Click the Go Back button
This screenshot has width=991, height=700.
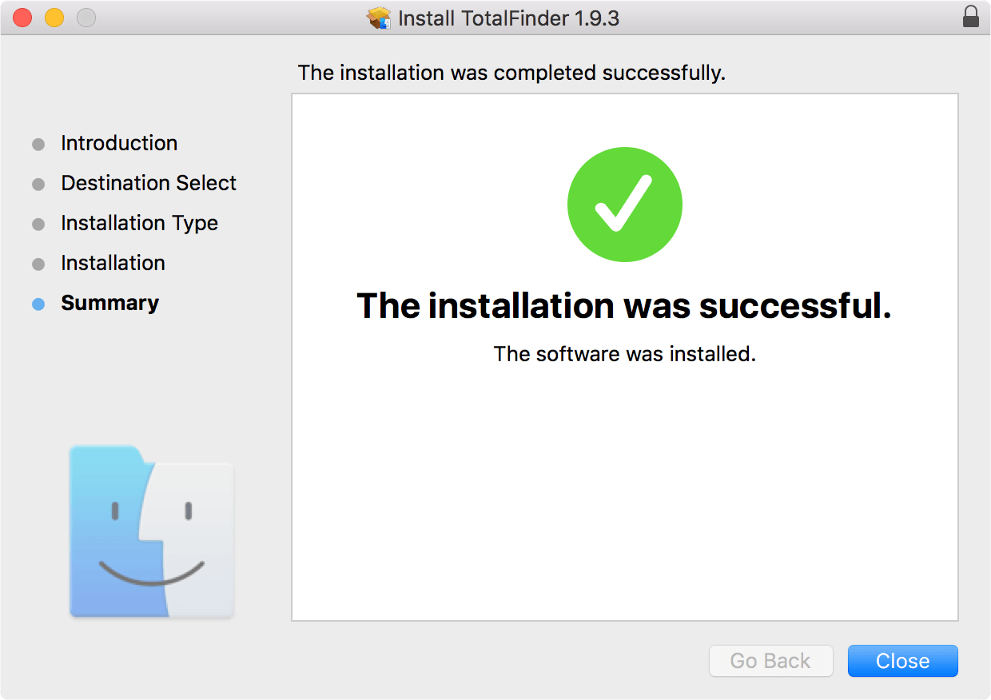tap(770, 661)
